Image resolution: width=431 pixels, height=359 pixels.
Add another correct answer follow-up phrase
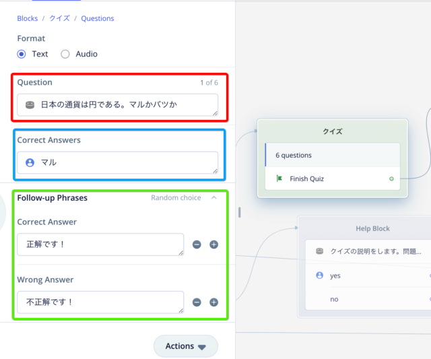point(214,244)
